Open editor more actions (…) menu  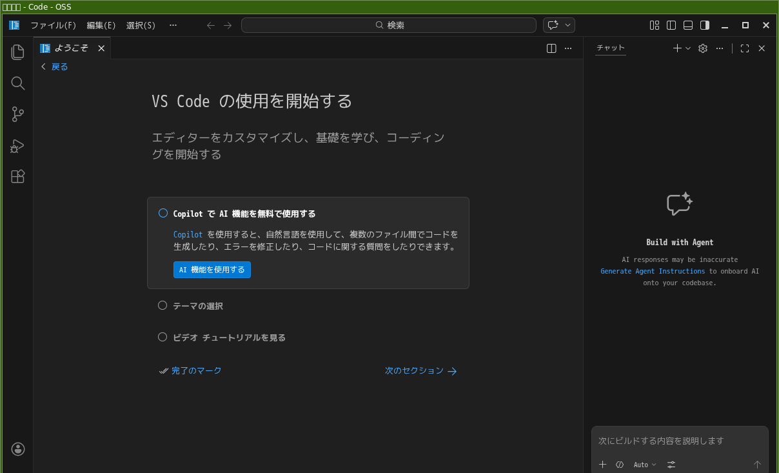point(568,48)
